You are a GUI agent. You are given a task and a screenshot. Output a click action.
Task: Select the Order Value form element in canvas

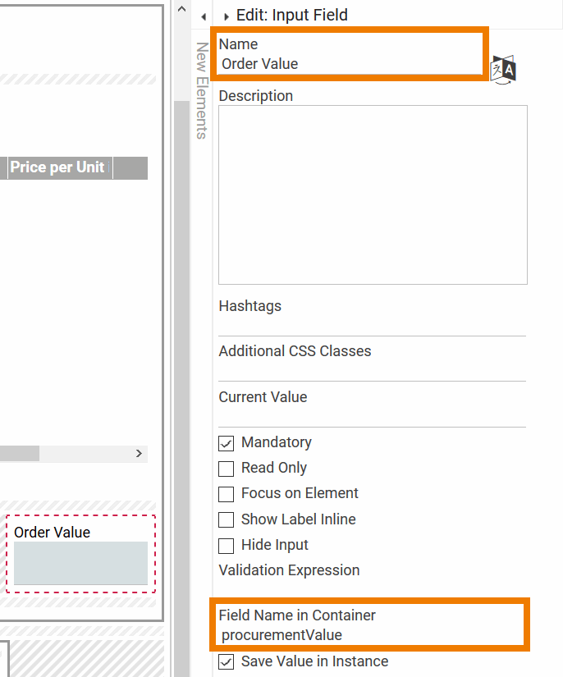coord(80,562)
